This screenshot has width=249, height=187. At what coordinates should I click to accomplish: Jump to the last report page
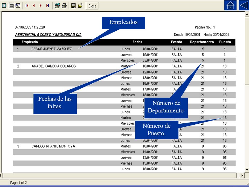(x=47, y=5)
